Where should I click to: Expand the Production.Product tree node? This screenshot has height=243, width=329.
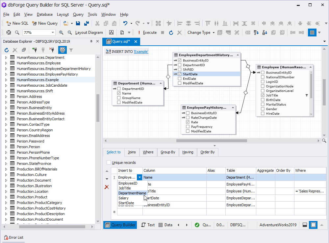(6, 197)
